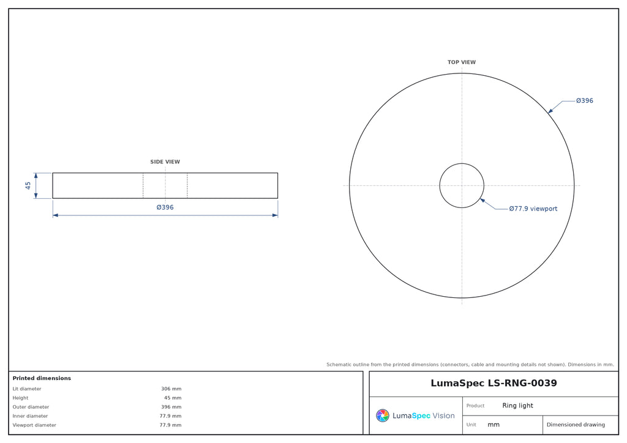This screenshot has height=443, width=627.
Task: Click the "Height" row label in the table
Action: click(20, 398)
